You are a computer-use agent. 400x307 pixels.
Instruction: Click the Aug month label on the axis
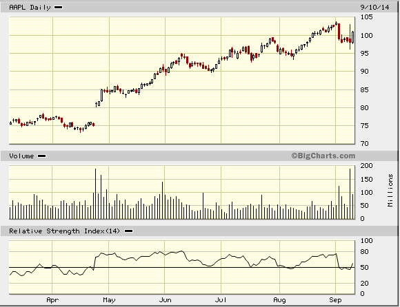point(279,300)
